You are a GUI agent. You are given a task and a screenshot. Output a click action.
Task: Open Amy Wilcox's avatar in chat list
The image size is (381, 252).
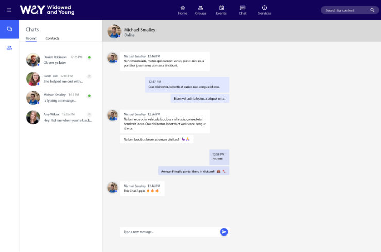point(33,117)
